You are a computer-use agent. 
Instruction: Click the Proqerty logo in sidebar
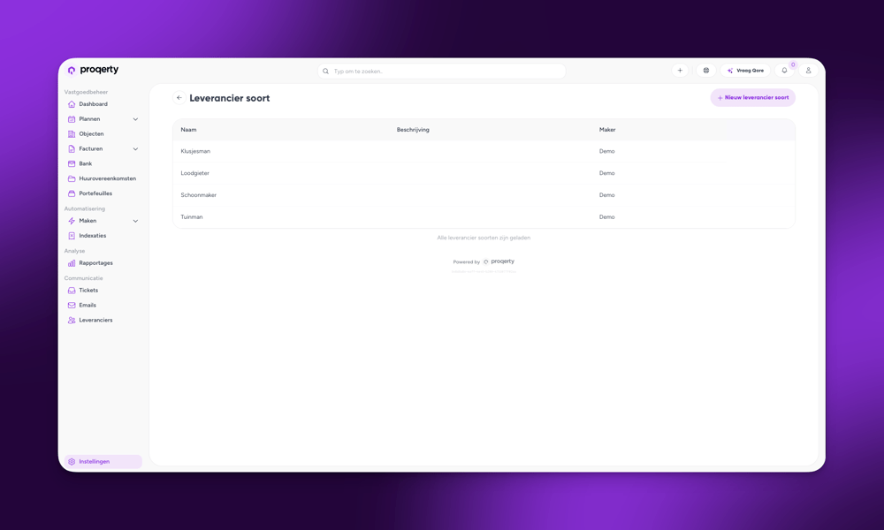pos(93,70)
